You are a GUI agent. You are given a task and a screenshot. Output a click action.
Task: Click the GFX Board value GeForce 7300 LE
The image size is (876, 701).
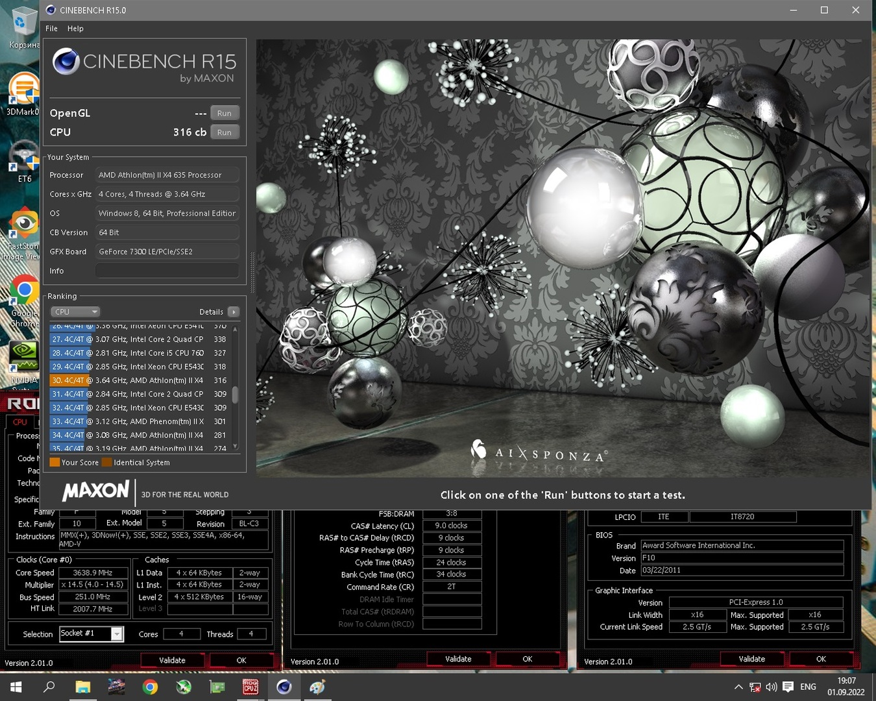(x=167, y=252)
